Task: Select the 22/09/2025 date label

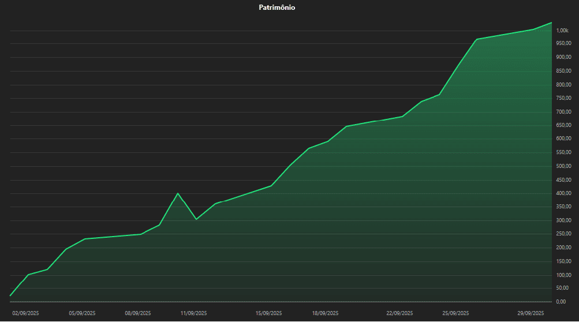Action: [399, 313]
